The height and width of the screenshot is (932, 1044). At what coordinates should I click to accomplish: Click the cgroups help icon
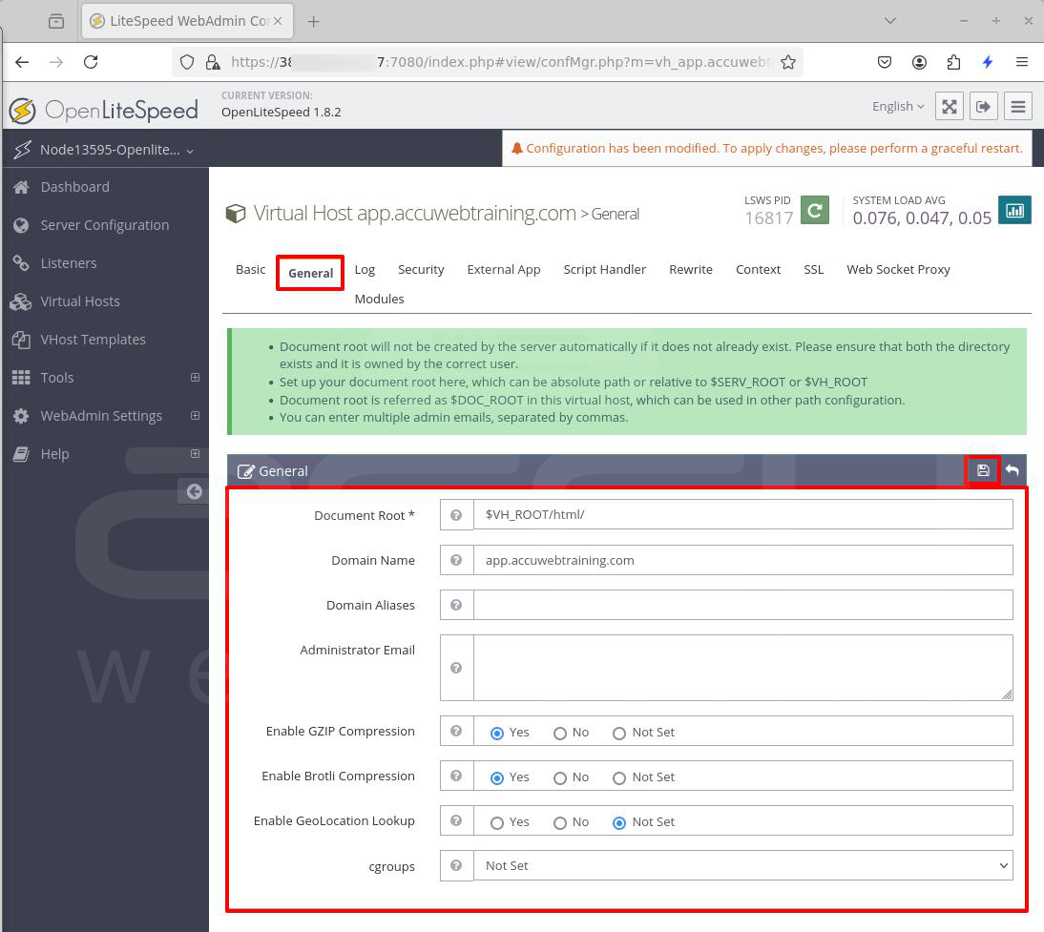[x=456, y=865]
